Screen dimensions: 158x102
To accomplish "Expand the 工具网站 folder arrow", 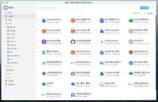I will (5, 34).
